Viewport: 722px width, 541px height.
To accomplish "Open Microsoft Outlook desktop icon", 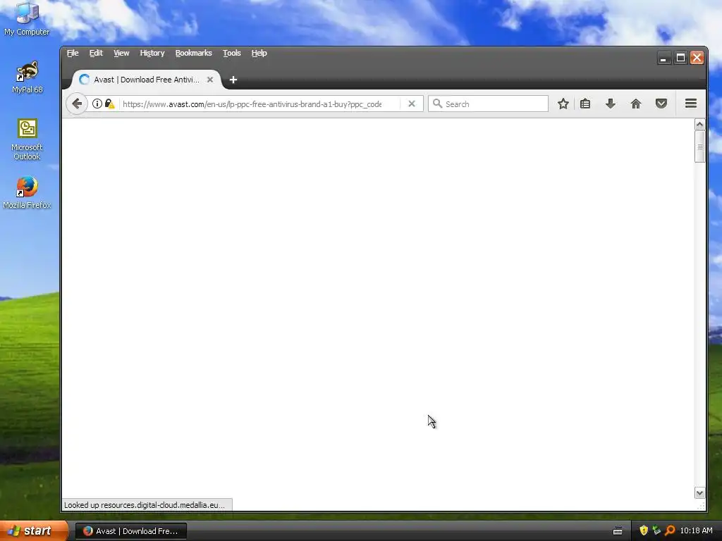I will point(27,139).
